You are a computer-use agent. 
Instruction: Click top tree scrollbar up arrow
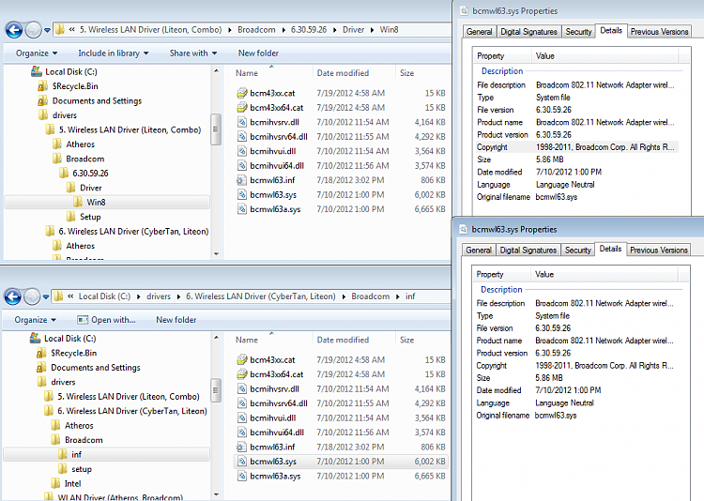click(x=216, y=71)
